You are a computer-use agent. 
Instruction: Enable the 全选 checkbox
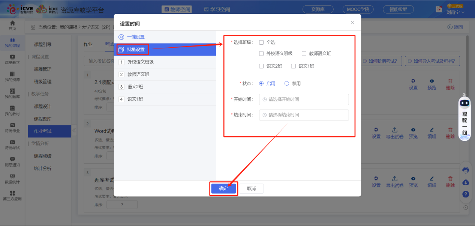coord(261,42)
